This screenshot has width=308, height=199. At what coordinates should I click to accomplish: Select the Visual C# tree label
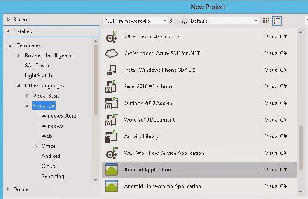44,106
